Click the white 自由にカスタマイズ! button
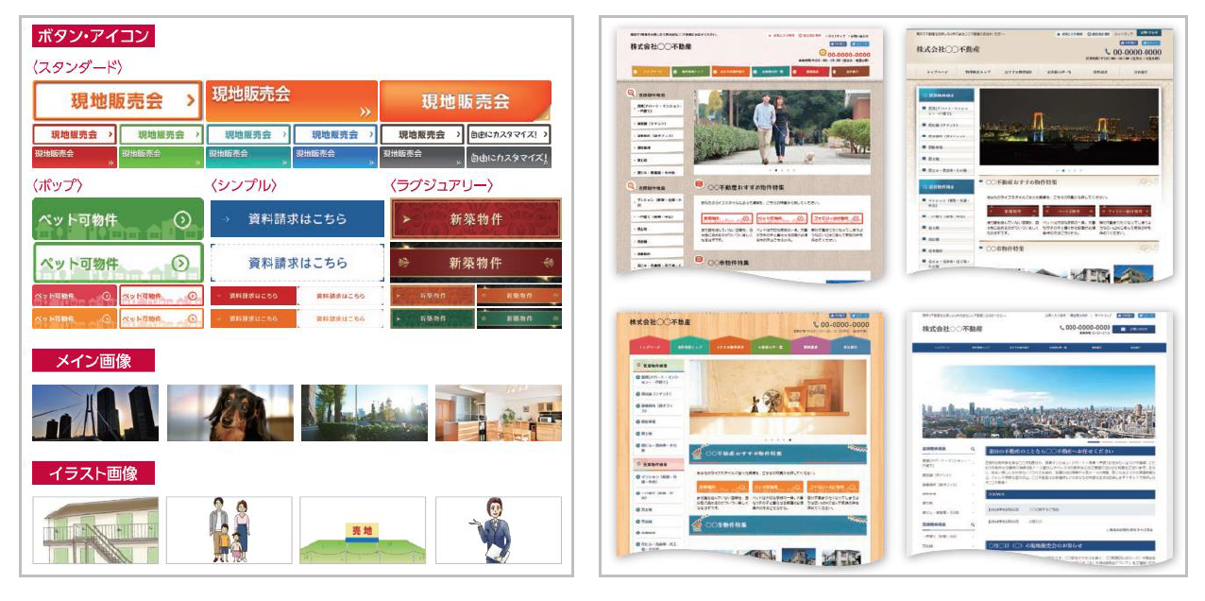The width and height of the screenshot is (1205, 601). [509, 134]
